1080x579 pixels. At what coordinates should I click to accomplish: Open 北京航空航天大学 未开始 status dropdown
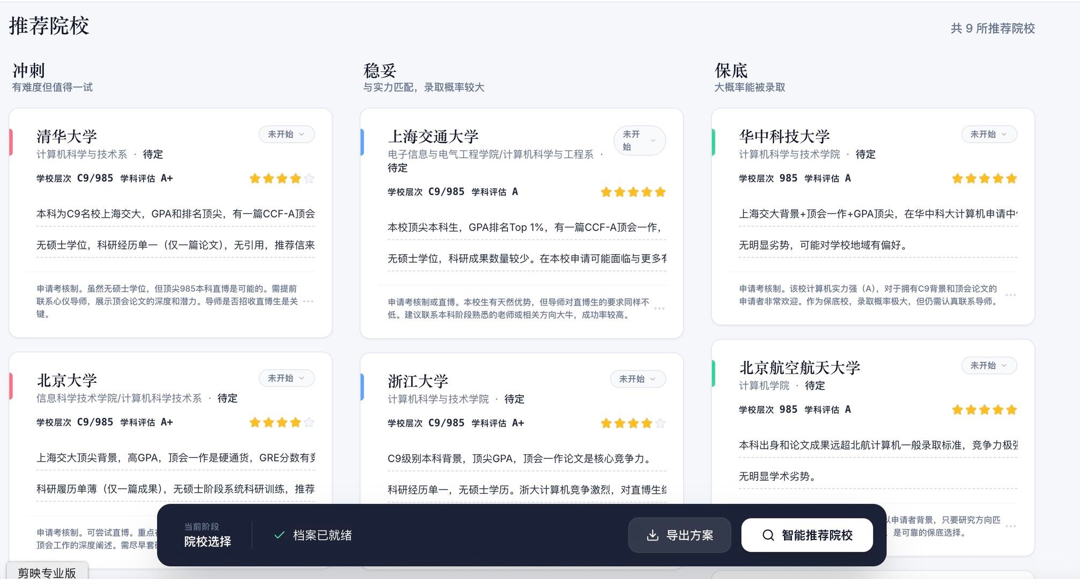pyautogui.click(x=989, y=366)
